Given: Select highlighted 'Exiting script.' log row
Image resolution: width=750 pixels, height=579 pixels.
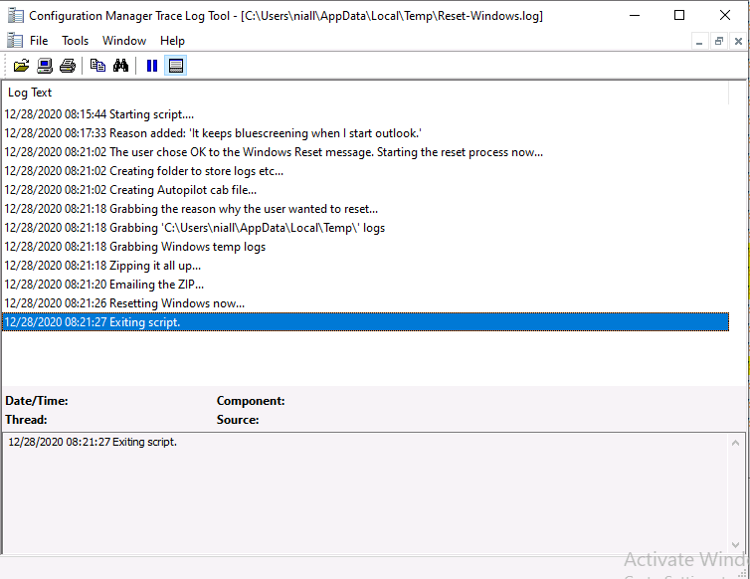Looking at the screenshot, I should [x=365, y=322].
